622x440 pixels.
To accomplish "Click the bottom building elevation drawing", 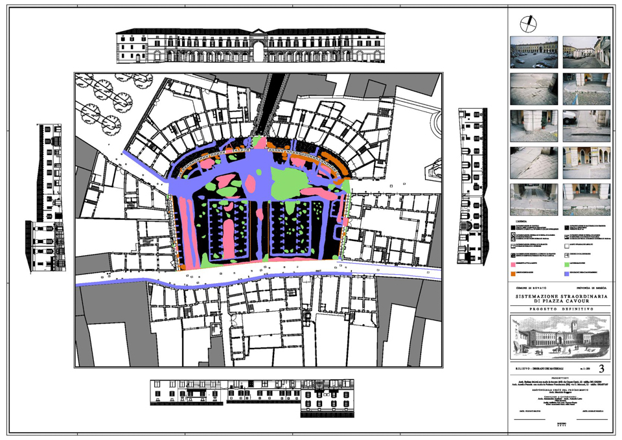I will [x=252, y=398].
